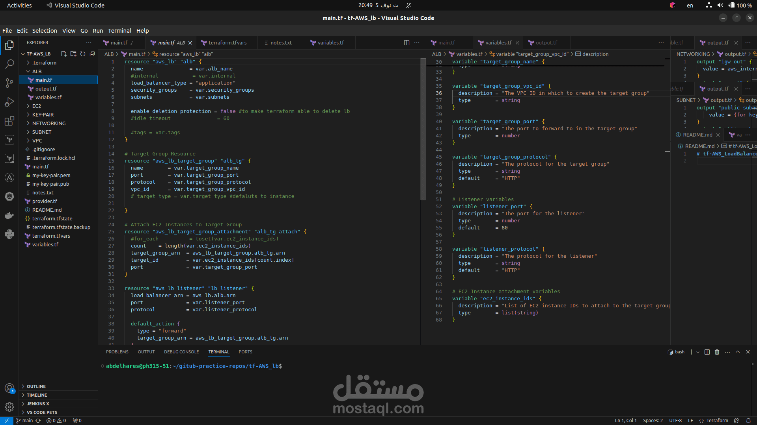This screenshot has height=425, width=757.
Task: Open Extensions view icon
Action: pyautogui.click(x=9, y=121)
